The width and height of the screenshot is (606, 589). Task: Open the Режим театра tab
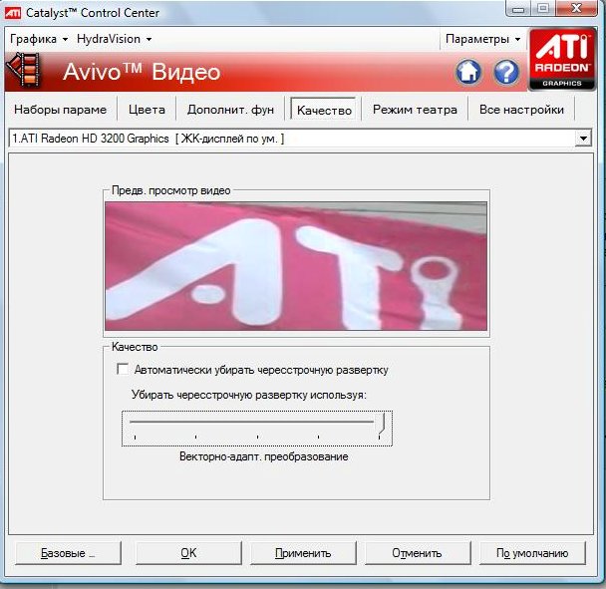pos(415,110)
